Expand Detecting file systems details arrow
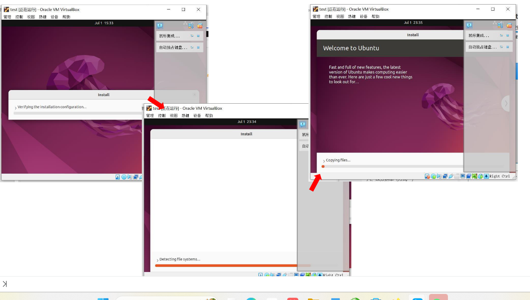This screenshot has width=530, height=300. point(157,260)
